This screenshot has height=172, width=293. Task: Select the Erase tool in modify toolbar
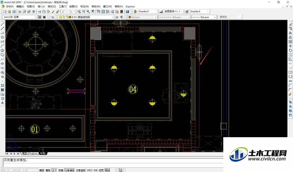[x=290, y=24]
